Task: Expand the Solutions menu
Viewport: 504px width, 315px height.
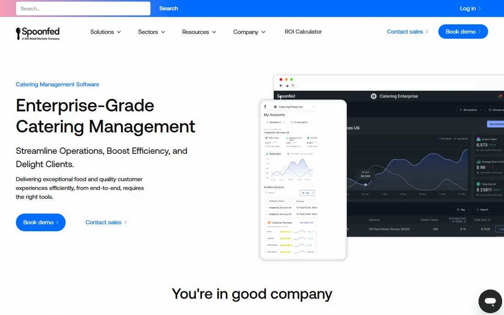Action: pyautogui.click(x=105, y=32)
